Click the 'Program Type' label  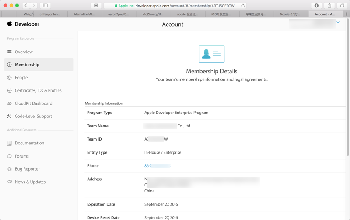(100, 113)
